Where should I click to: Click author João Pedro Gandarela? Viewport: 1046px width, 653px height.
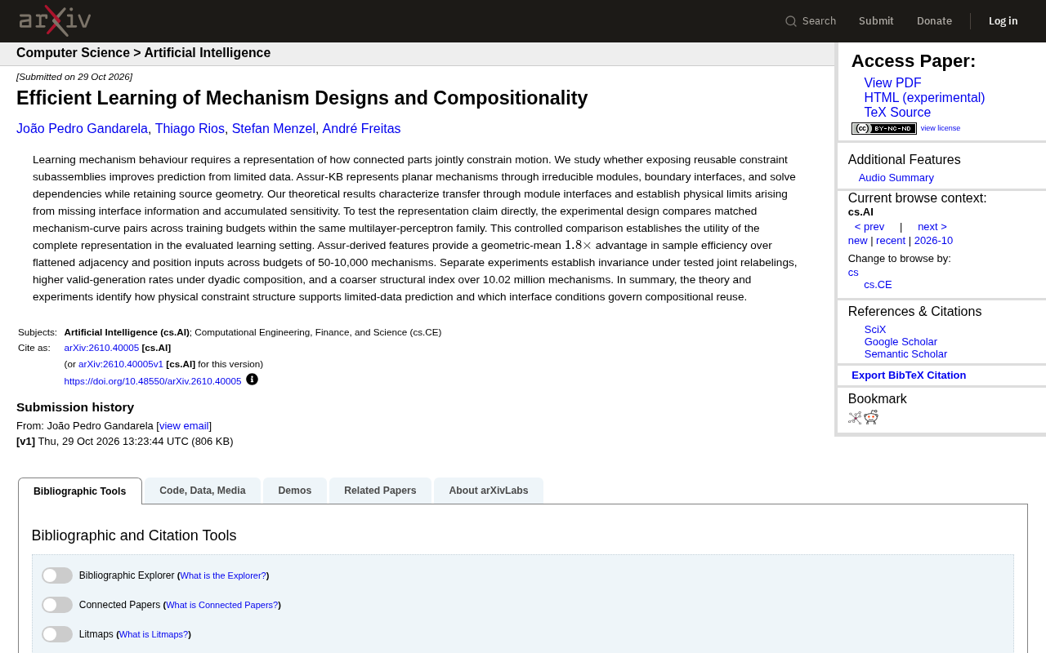[83, 129]
